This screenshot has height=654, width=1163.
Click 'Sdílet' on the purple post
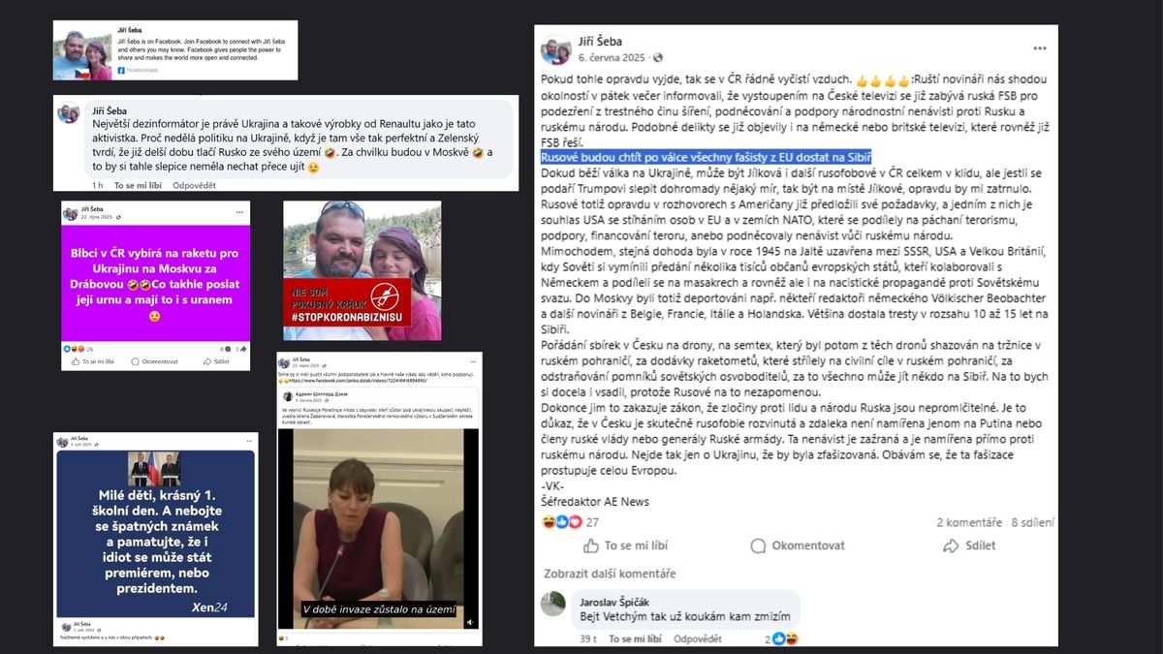click(217, 361)
